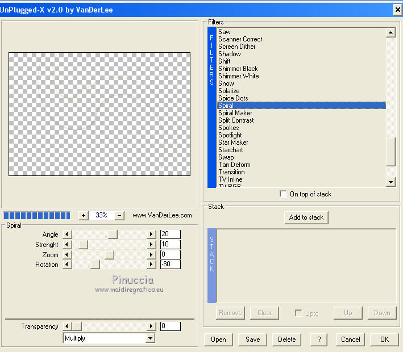This screenshot has height=352, width=403.
Task: Click the zoom out minus button
Action: point(119,215)
